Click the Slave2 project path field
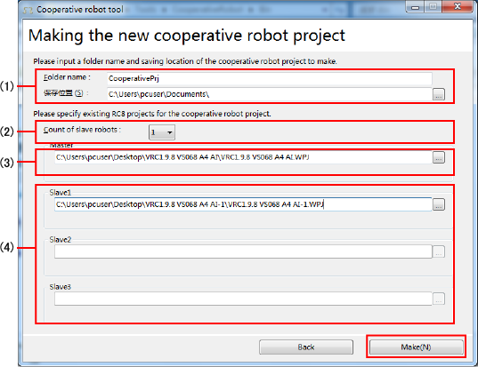 coord(243,251)
